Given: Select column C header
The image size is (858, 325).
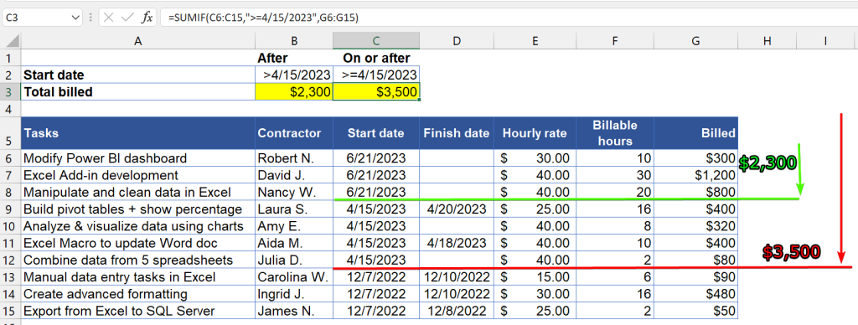Looking at the screenshot, I should 376,40.
